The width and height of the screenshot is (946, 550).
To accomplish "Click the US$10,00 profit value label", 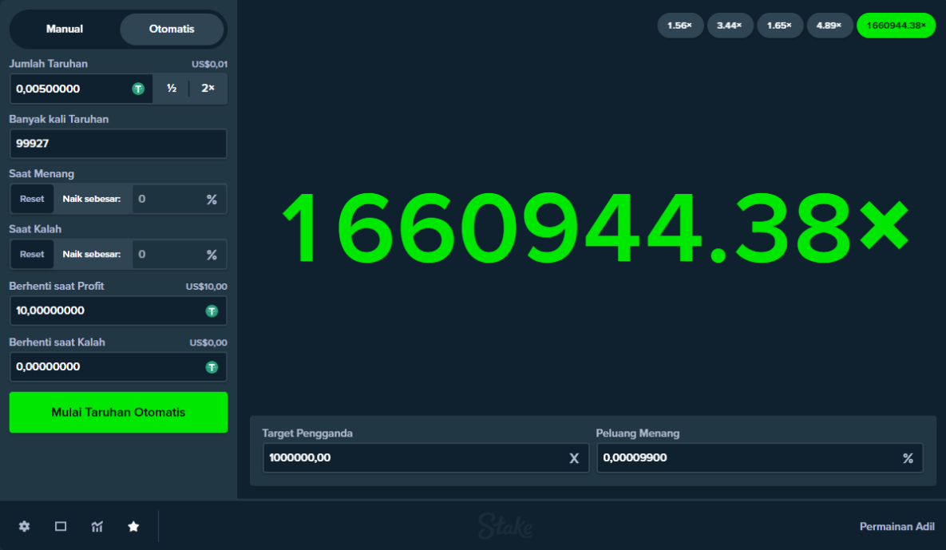I will (206, 287).
